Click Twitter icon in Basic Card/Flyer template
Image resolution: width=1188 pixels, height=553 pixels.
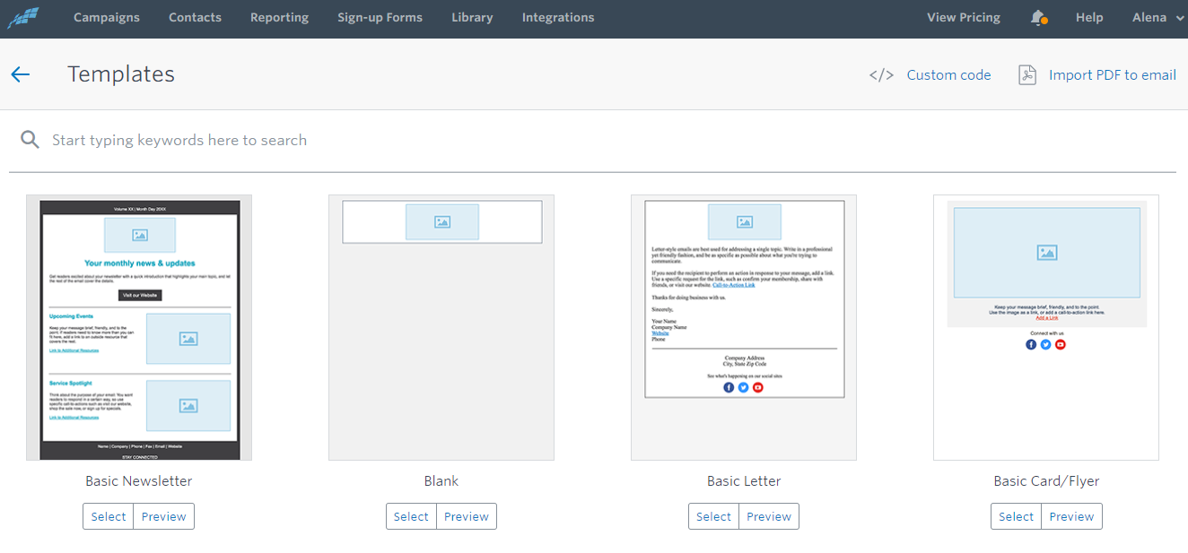tap(1045, 344)
